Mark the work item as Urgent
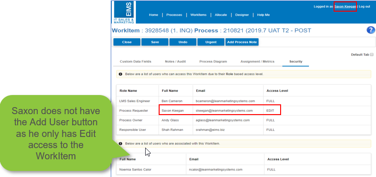 tap(211, 42)
